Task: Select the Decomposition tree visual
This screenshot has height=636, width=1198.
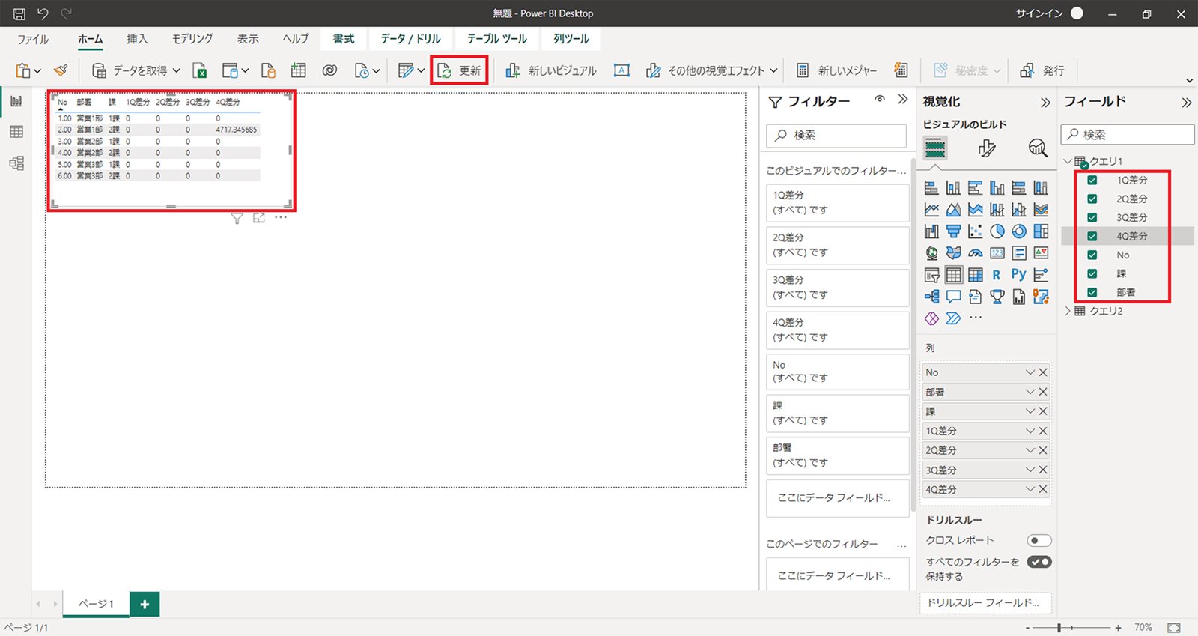Action: click(931, 297)
